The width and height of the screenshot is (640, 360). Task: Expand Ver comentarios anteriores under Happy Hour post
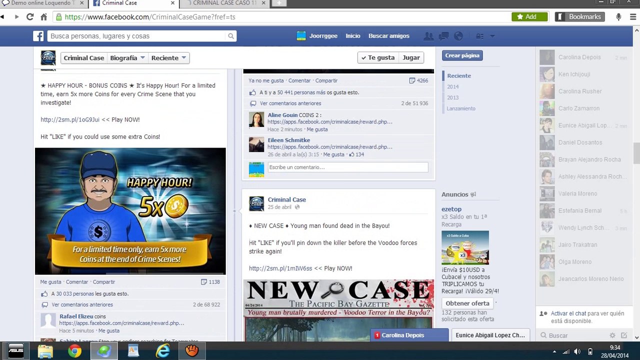tap(82, 304)
